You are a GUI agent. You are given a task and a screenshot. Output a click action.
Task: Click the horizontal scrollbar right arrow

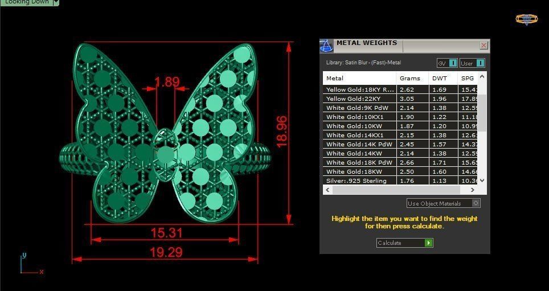472,190
